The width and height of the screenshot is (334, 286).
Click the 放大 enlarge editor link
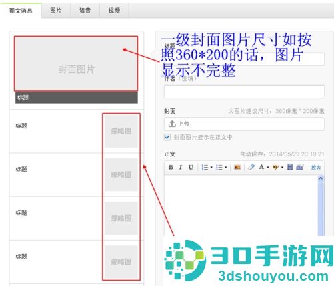point(316,168)
